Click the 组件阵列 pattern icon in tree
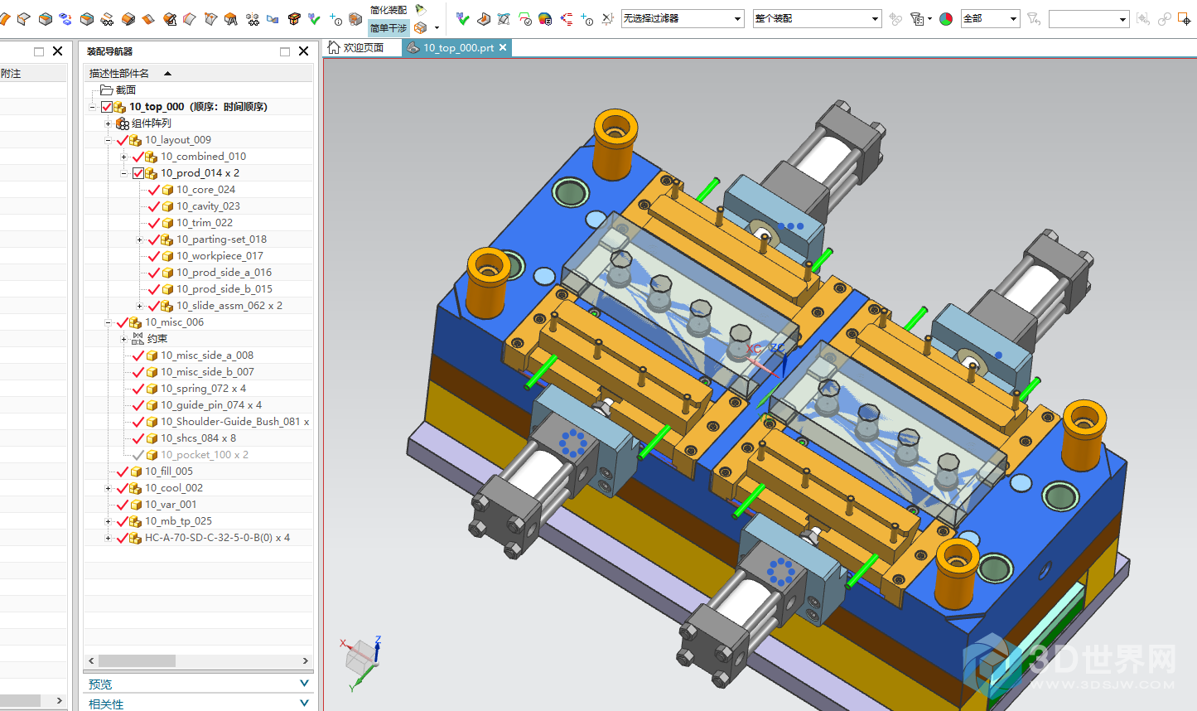1197x711 pixels. (122, 123)
